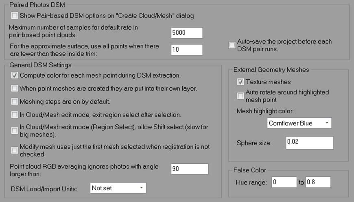The height and width of the screenshot is (202, 354).
Task: Click the approximate surface points field showing 10
Action: tap(186, 49)
